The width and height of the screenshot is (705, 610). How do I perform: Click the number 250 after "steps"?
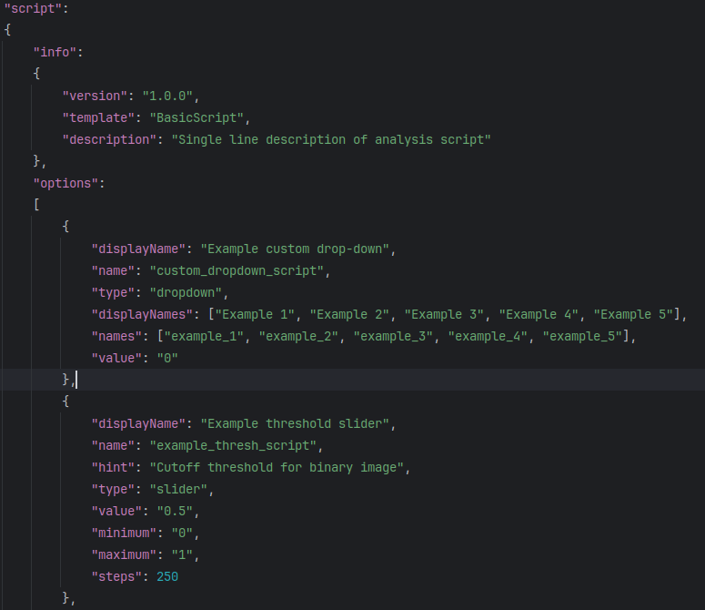click(167, 576)
